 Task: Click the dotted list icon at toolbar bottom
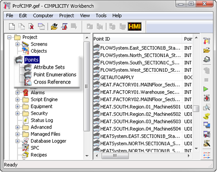click(207, 155)
